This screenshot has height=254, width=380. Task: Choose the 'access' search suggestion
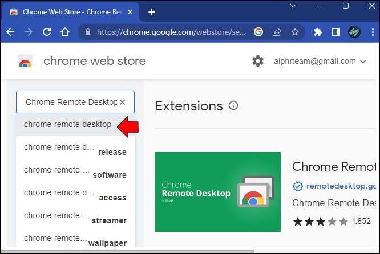point(75,193)
